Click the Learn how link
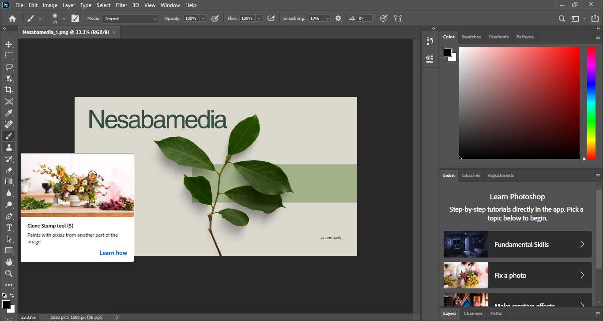The width and height of the screenshot is (603, 321). (113, 253)
